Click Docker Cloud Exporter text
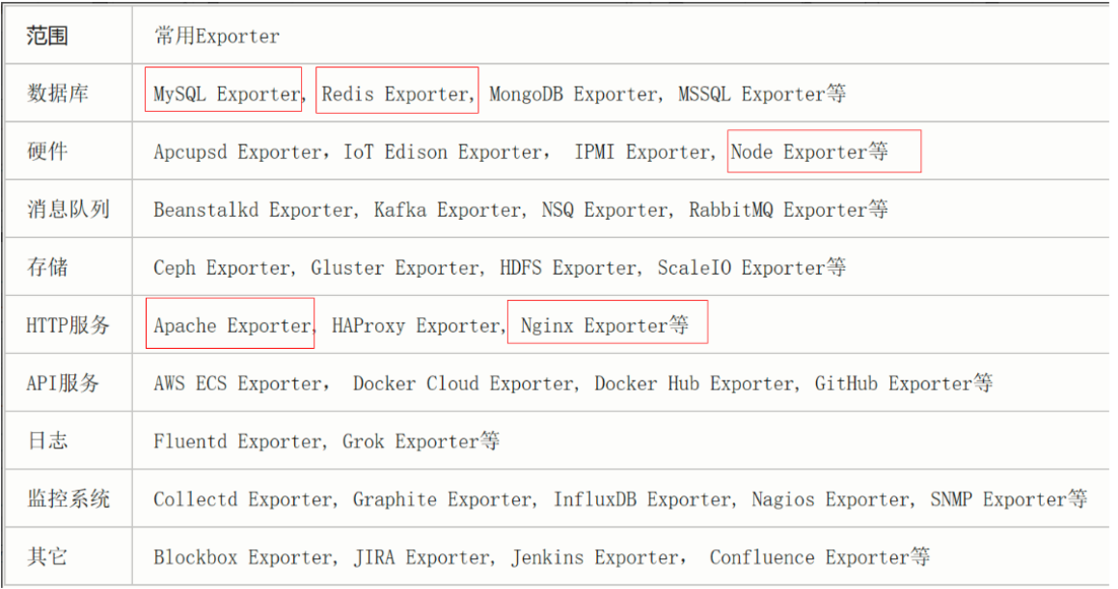This screenshot has height=589, width=1118. 463,383
